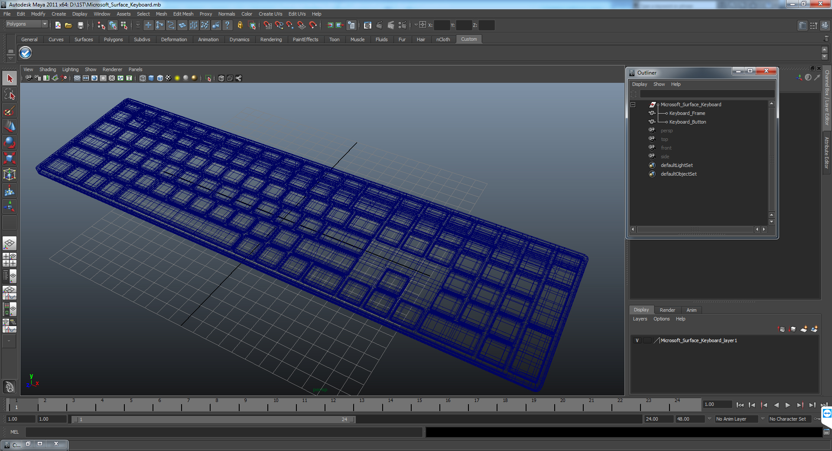Choose the Paint Selection brush tool

(10, 111)
